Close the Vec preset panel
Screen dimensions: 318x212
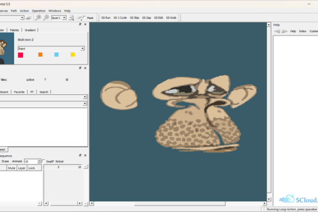pyautogui.click(x=85, y=68)
